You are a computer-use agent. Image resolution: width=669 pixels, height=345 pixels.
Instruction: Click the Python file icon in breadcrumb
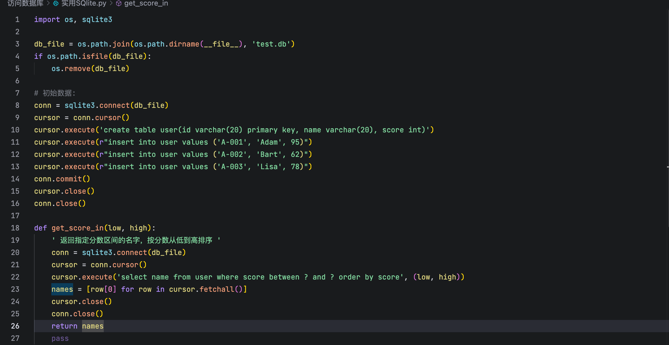(56, 3)
